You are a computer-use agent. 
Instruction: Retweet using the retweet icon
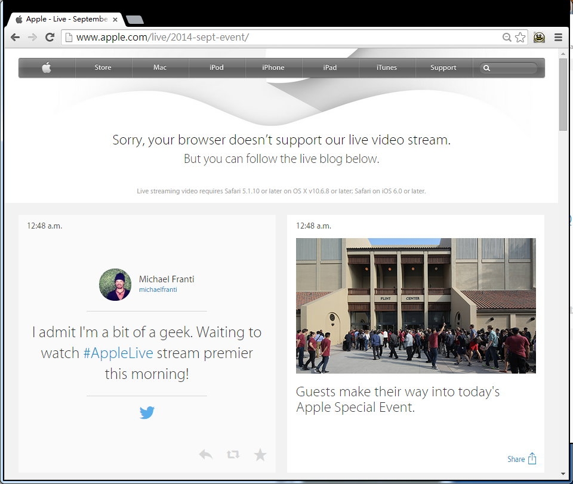pyautogui.click(x=233, y=455)
